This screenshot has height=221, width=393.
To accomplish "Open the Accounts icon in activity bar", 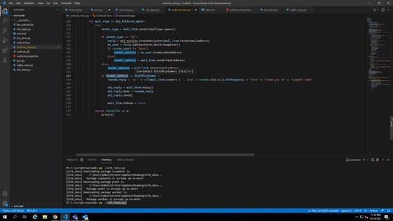I will coord(5,193).
